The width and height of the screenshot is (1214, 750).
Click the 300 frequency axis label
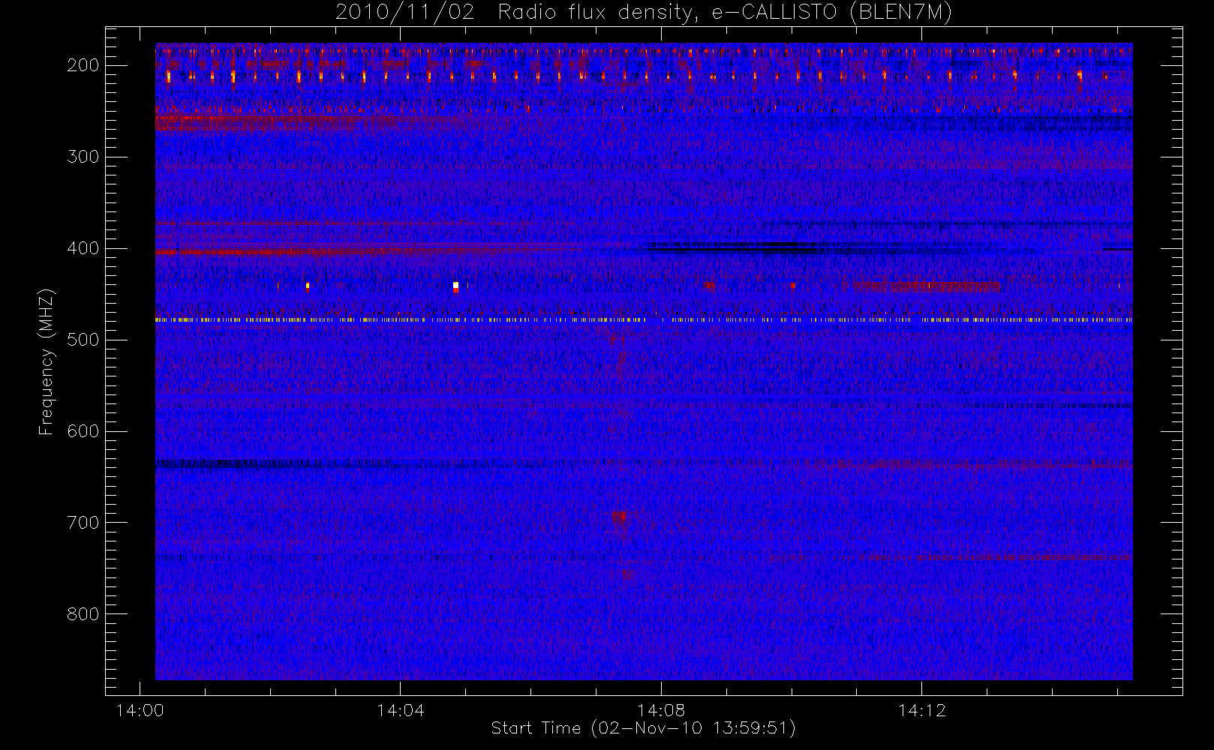83,157
